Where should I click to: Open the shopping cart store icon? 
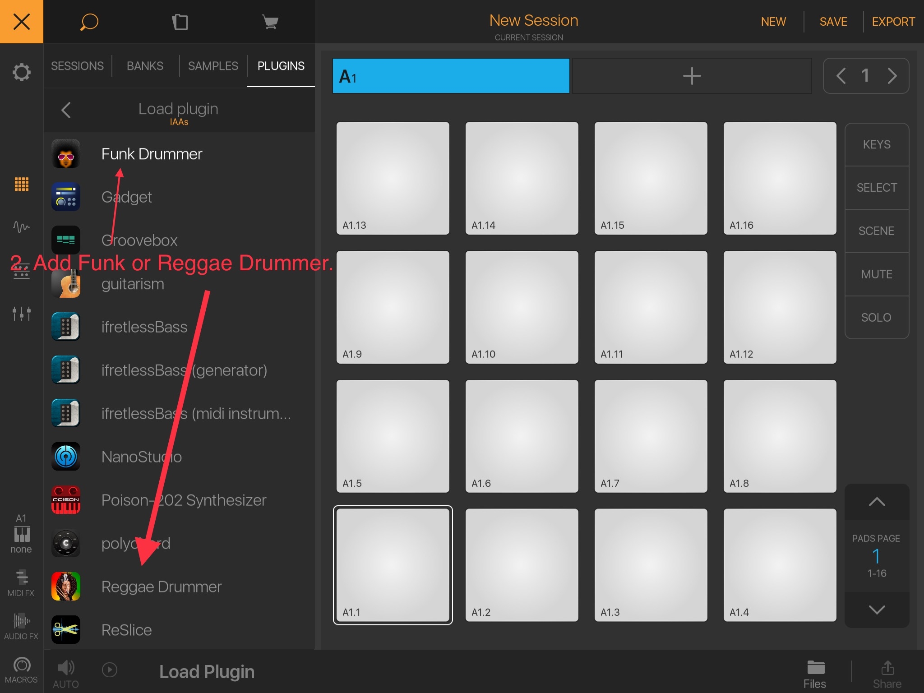point(270,22)
